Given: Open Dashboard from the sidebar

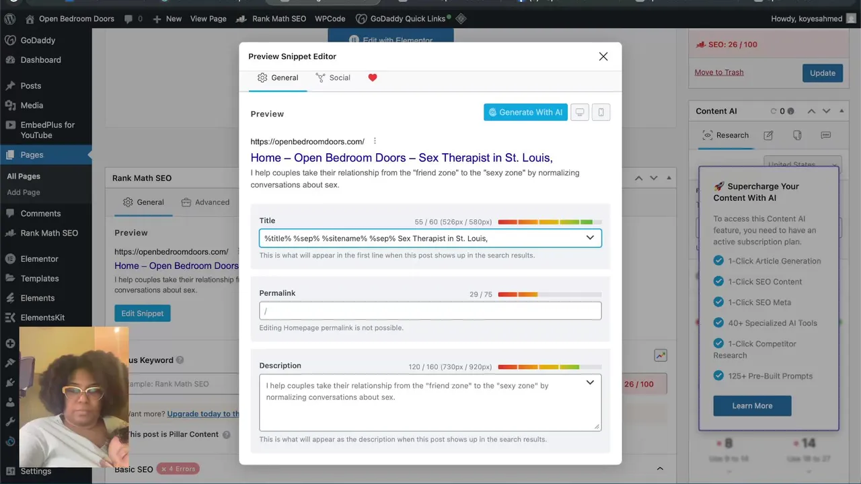Looking at the screenshot, I should point(40,60).
